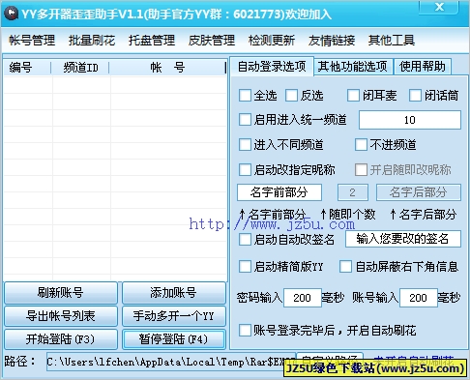The image size is (470, 380).
Task: Click 开始登陆 (F3) button
Action: 61,339
